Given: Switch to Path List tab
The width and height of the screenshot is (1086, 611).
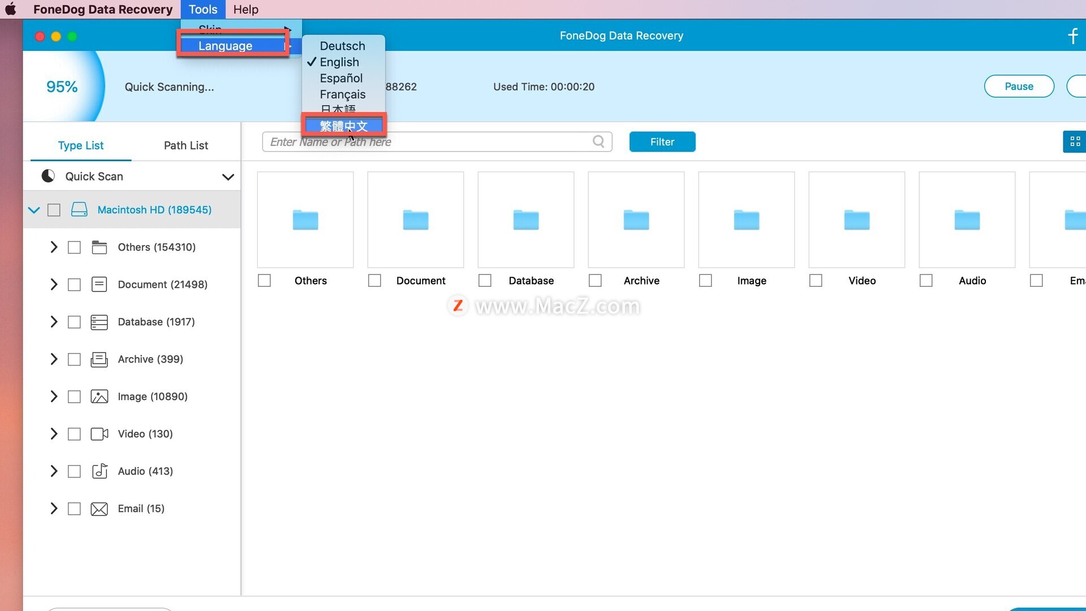Looking at the screenshot, I should pyautogui.click(x=186, y=145).
